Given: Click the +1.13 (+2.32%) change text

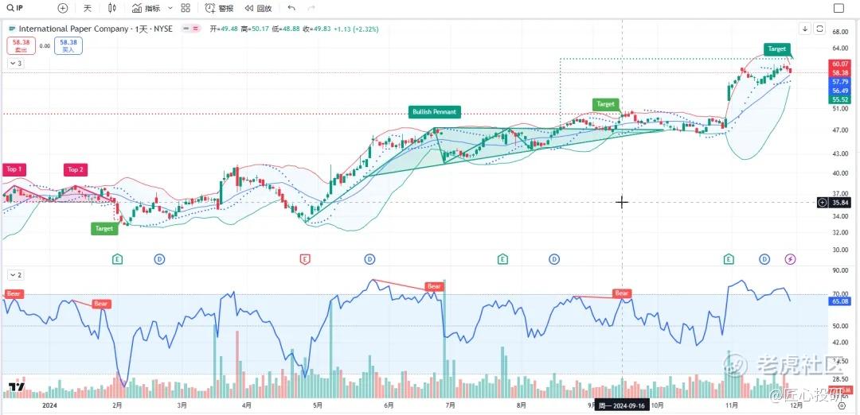Looking at the screenshot, I should pos(356,29).
